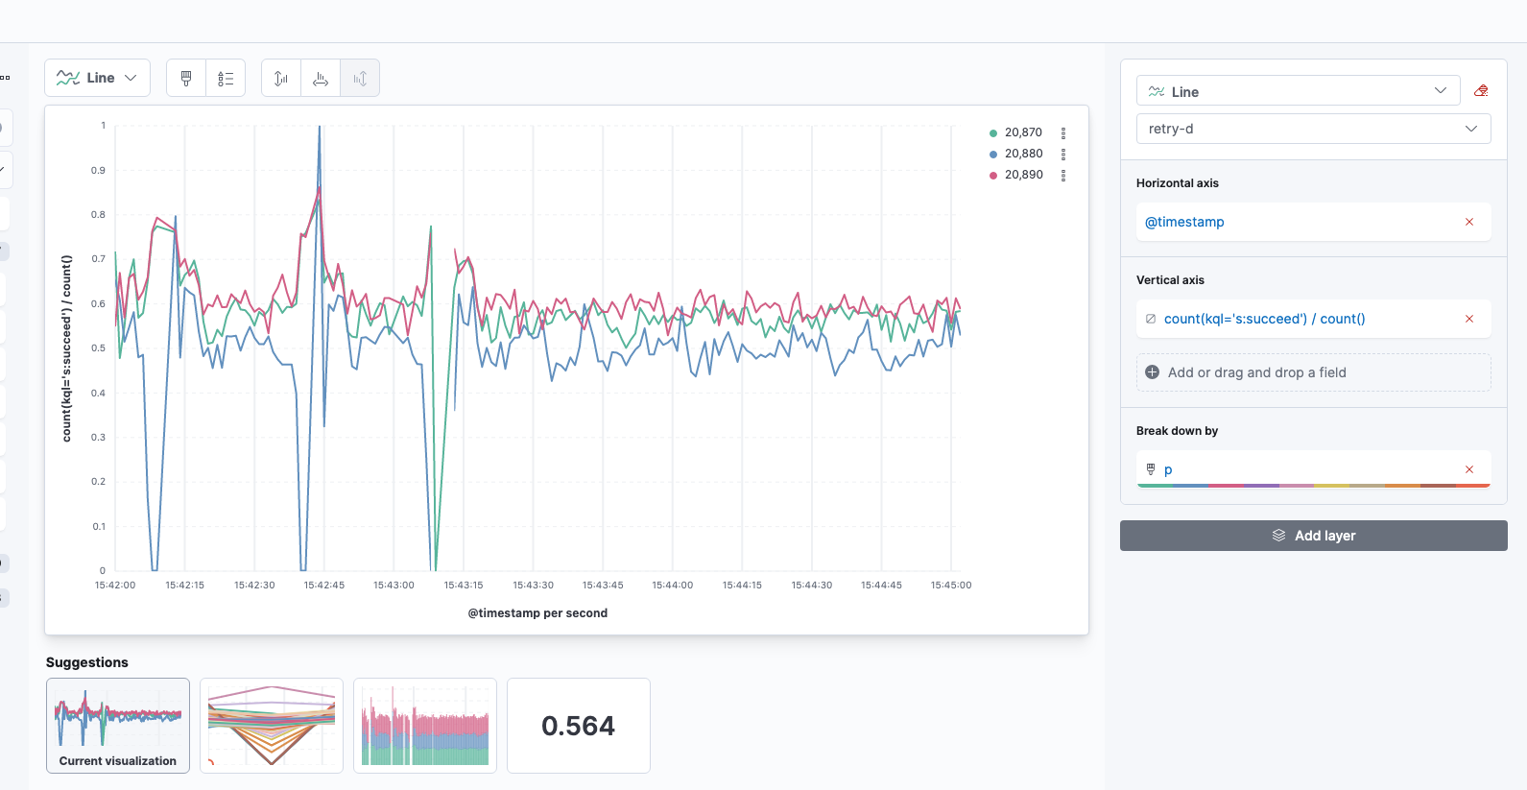
Task: Open the Legend settings icon
Action: coord(226,79)
